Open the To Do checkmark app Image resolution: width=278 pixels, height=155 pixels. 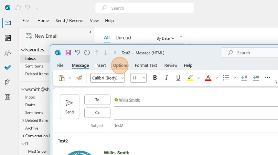point(8,67)
